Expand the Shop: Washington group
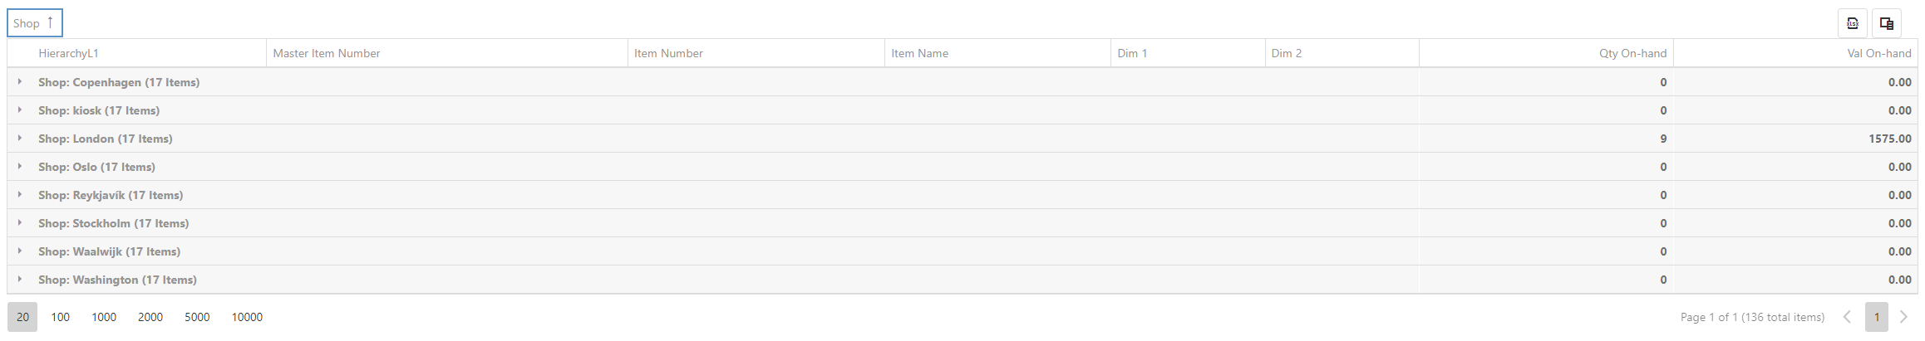 tap(19, 280)
